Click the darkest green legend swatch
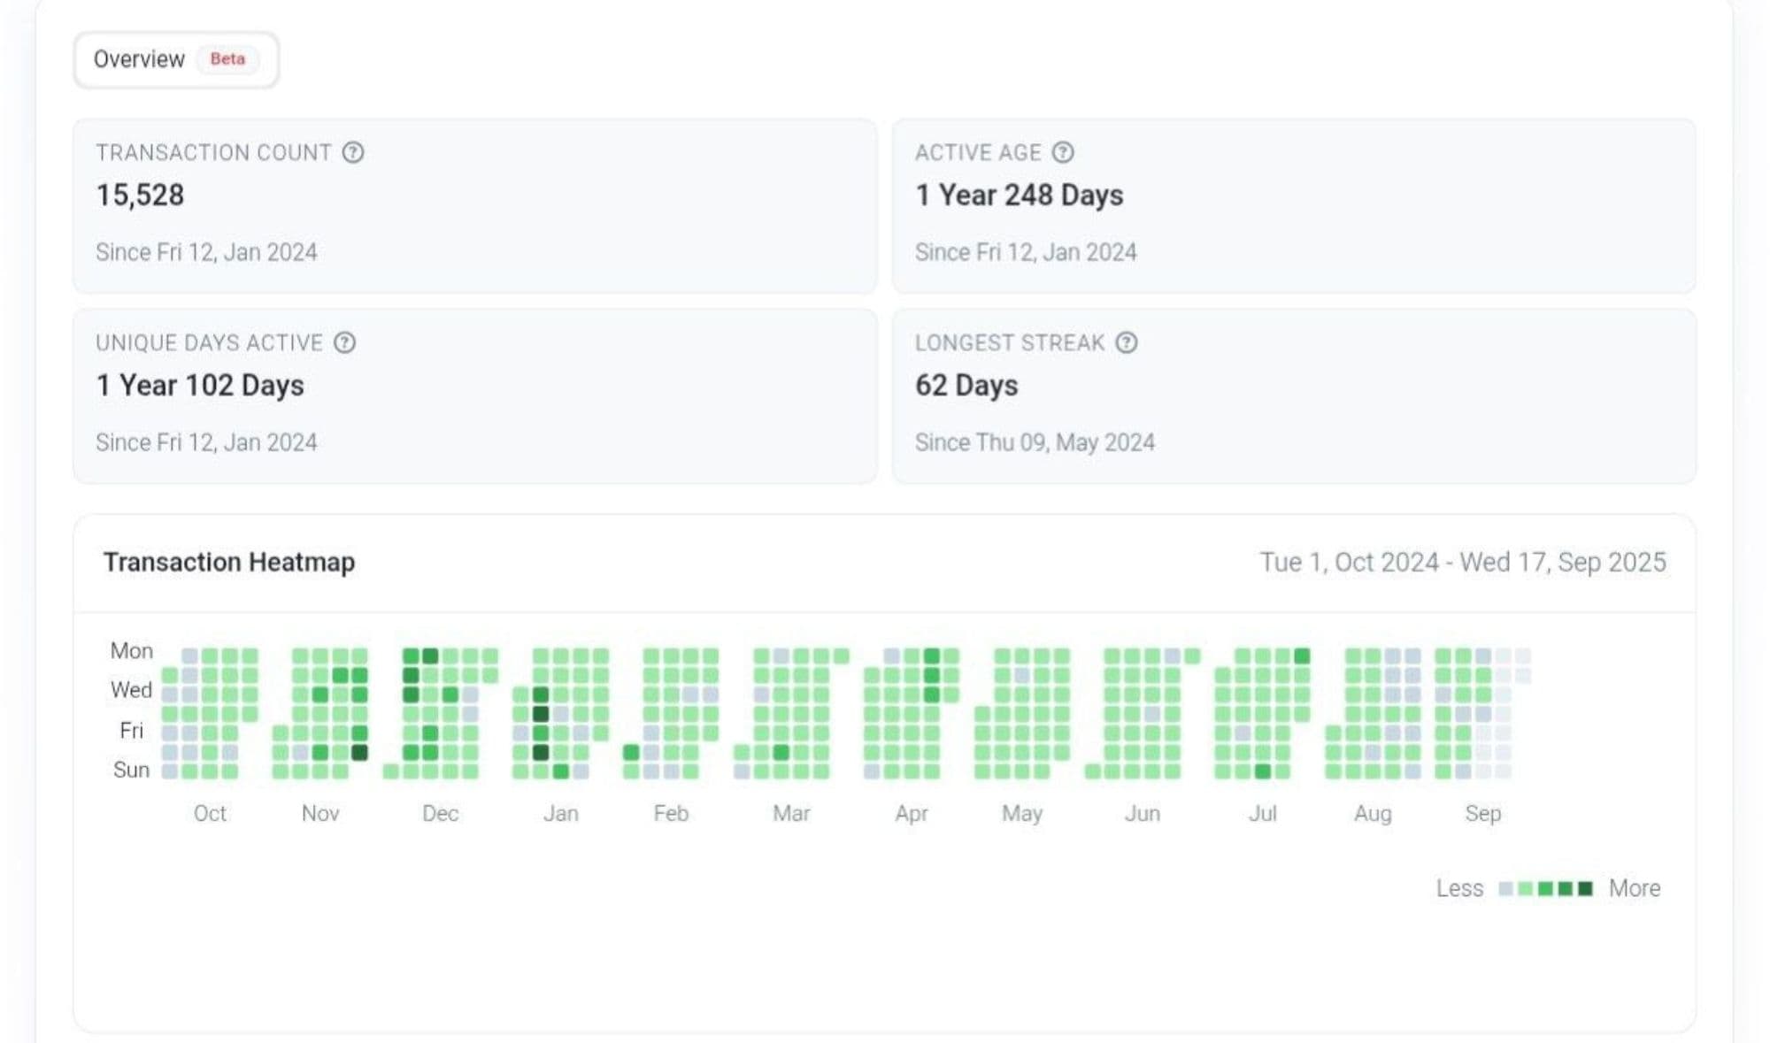 coord(1585,888)
